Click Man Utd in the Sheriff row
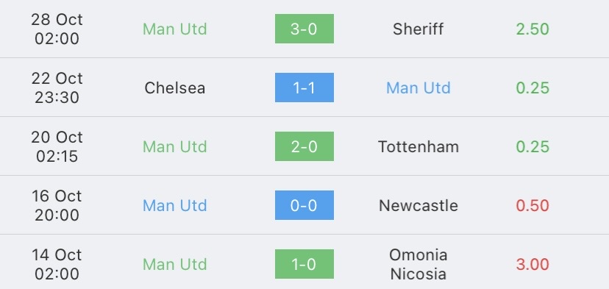This screenshot has width=609, height=289. pos(175,29)
